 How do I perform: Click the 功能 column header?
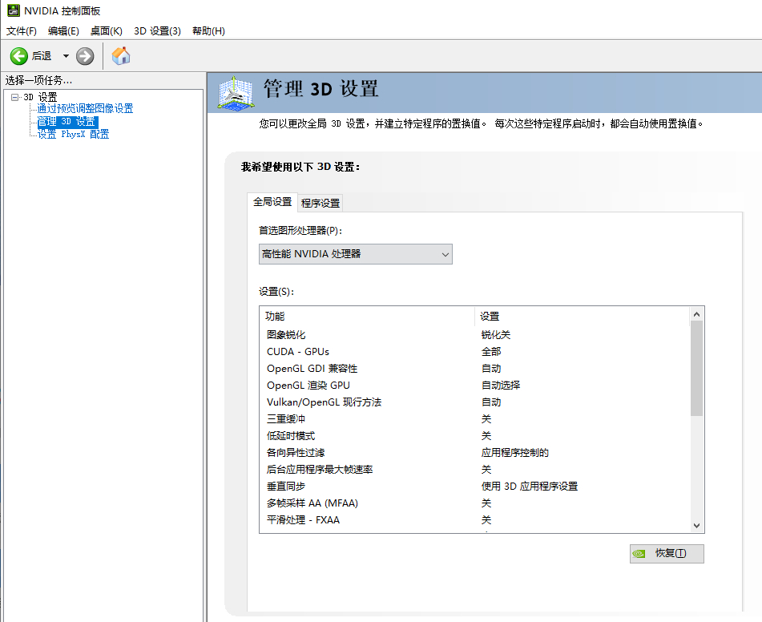pos(367,316)
